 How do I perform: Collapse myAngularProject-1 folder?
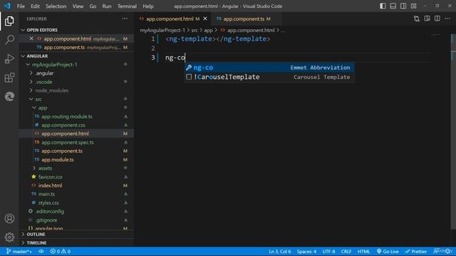tap(77, 65)
